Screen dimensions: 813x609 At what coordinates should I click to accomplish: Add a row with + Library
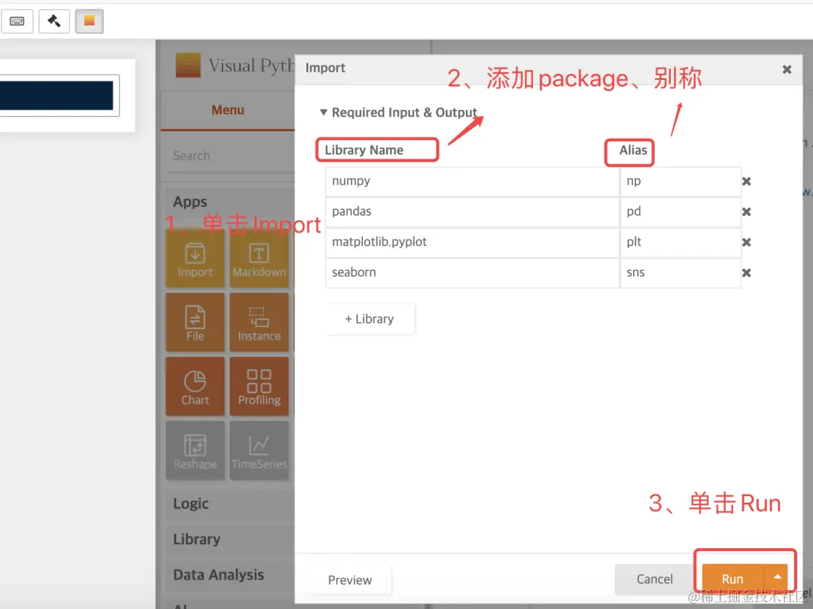(369, 318)
